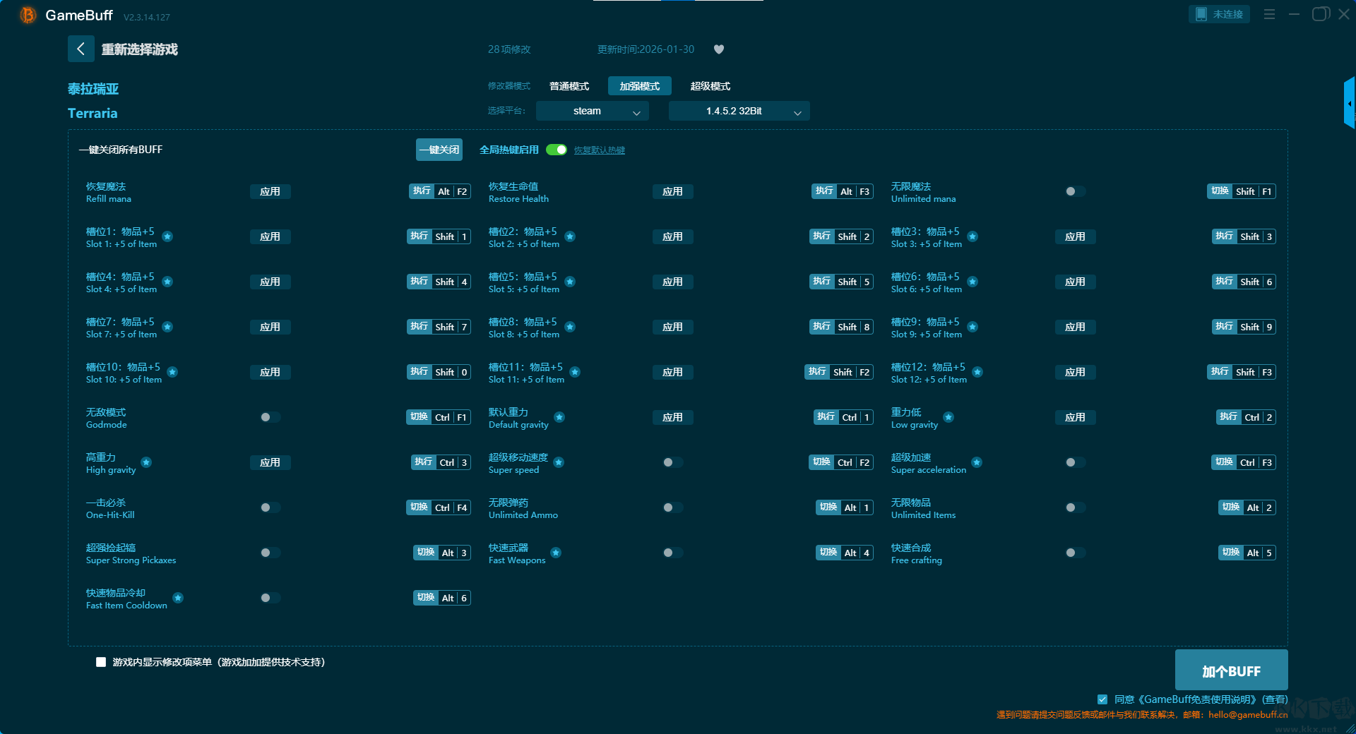Toggle Unlimited Items switch
The image size is (1356, 734).
[x=1075, y=507]
